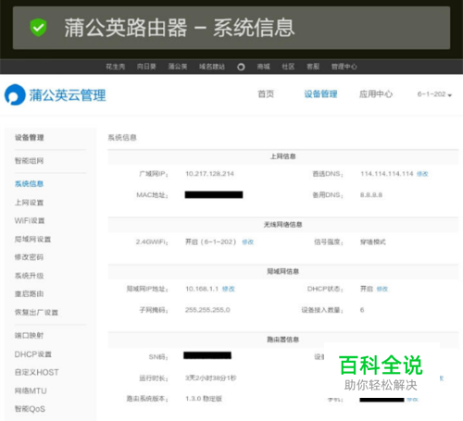This screenshot has height=421, width=463.
Task: Open 自定义HOST in the sidebar
Action: [37, 372]
